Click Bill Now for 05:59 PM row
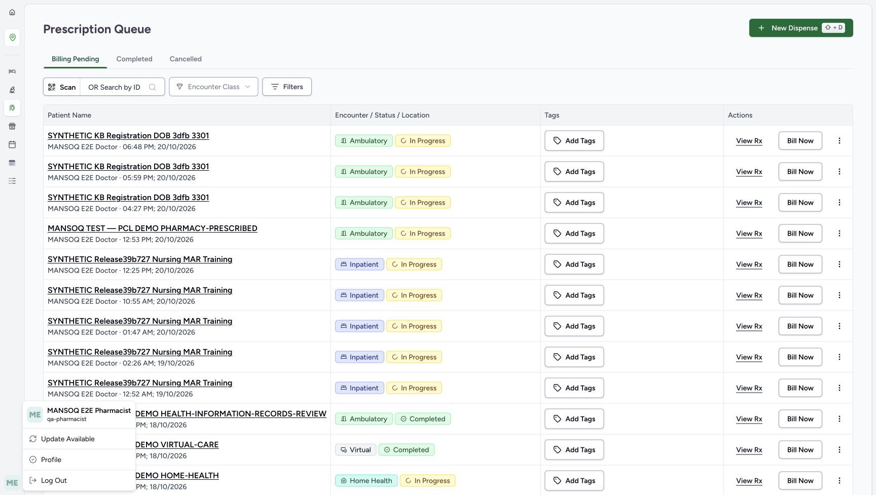The image size is (876, 495). (x=800, y=172)
